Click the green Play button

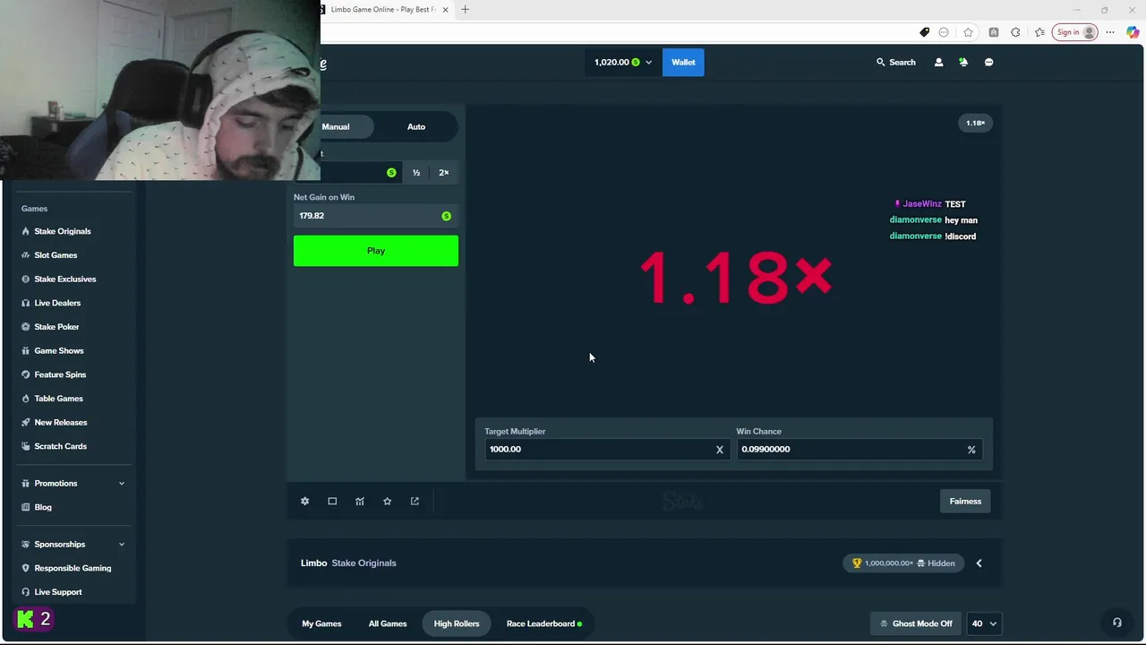376,251
